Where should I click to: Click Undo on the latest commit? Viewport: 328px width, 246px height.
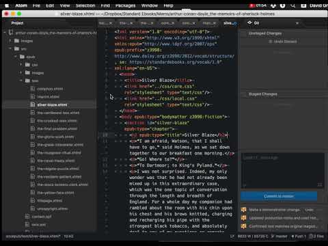tap(309, 210)
